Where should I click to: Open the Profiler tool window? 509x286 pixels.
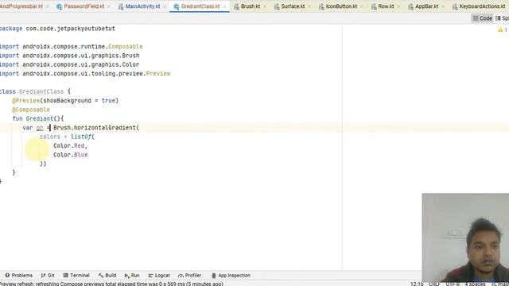(x=189, y=276)
